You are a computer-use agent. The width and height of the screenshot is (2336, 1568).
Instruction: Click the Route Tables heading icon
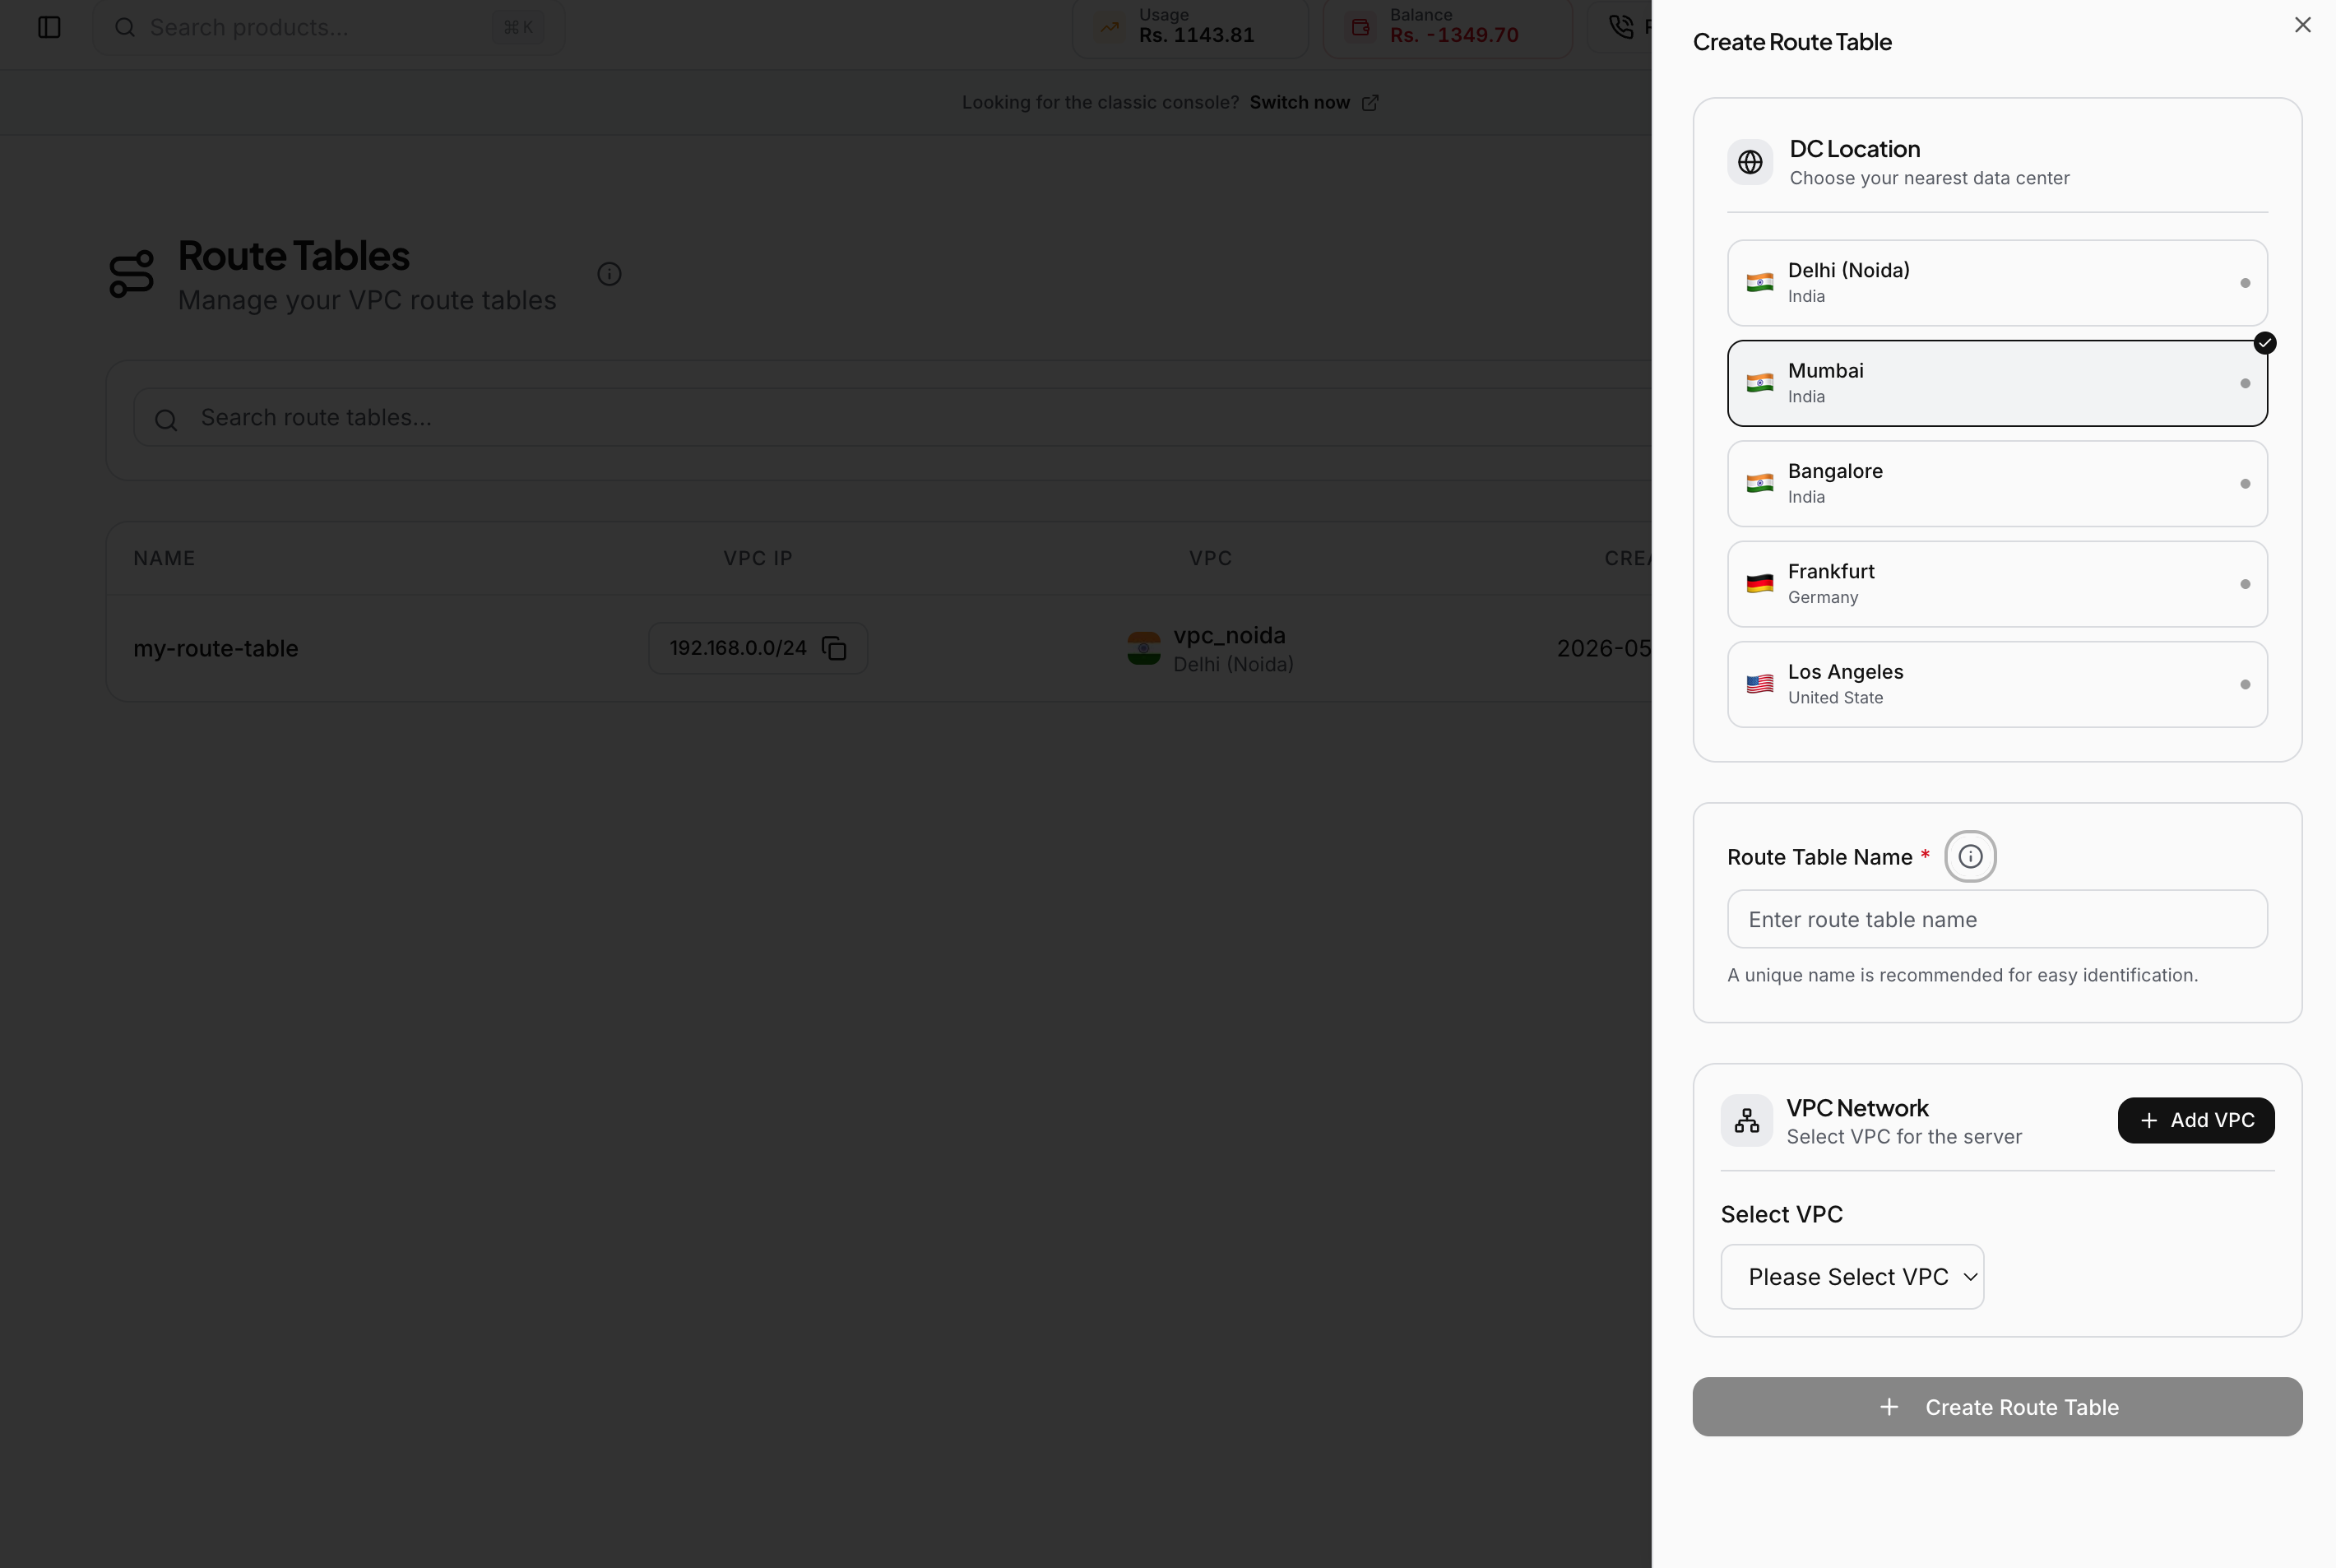click(132, 273)
